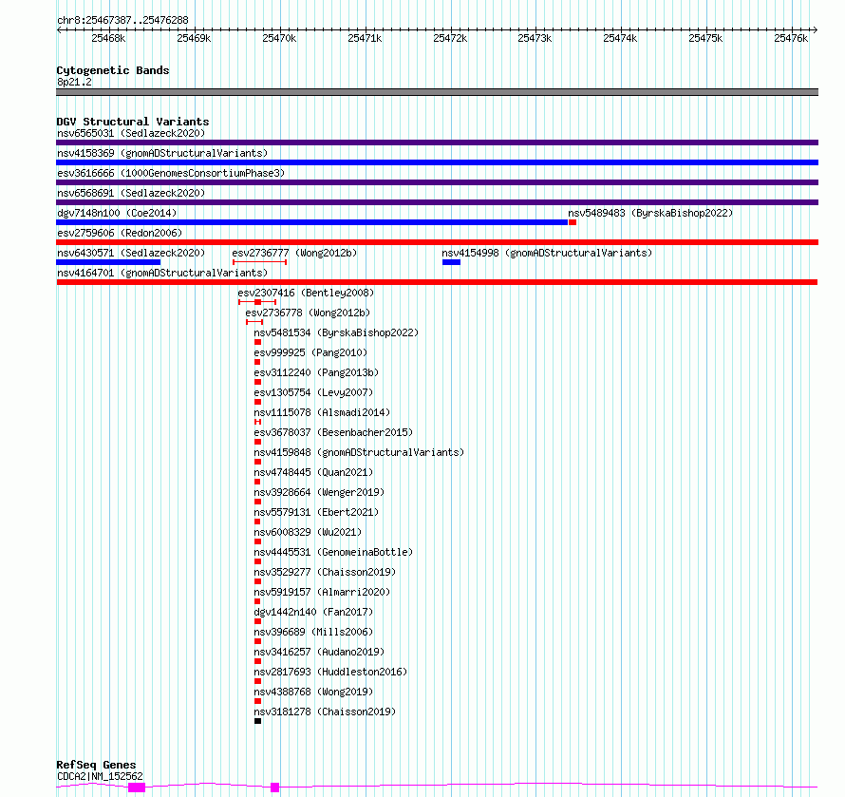Select nsv6430571 (Sedlazeck2020) label
Image resolution: width=845 pixels, height=797 pixels.
pos(131,253)
